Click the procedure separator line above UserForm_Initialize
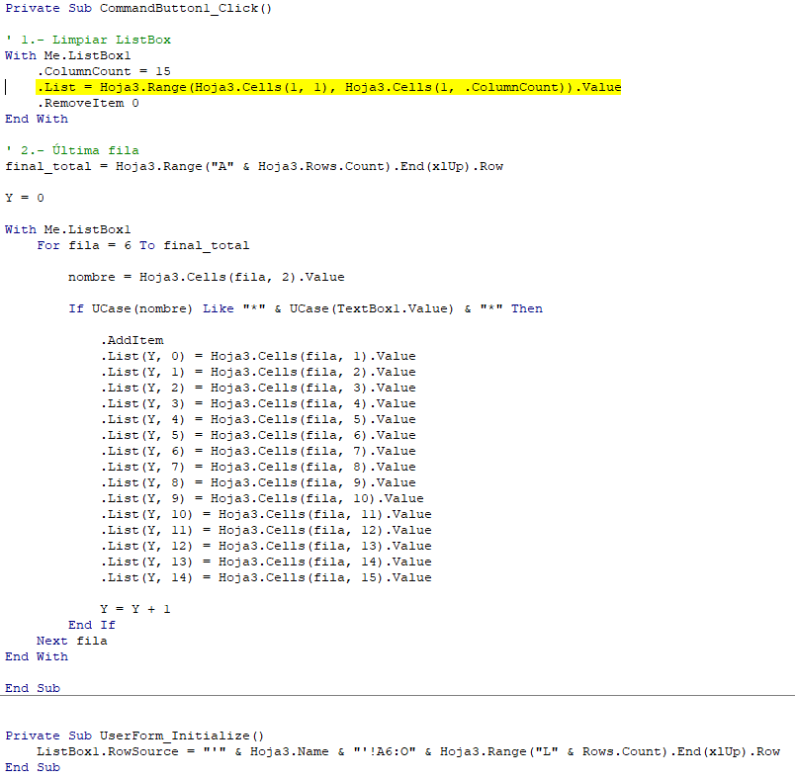Image resolution: width=795 pixels, height=779 pixels. pos(397,696)
